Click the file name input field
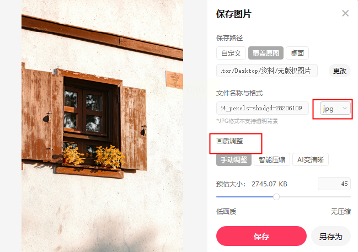Viewport: 358px width, 252px height. 263,108
